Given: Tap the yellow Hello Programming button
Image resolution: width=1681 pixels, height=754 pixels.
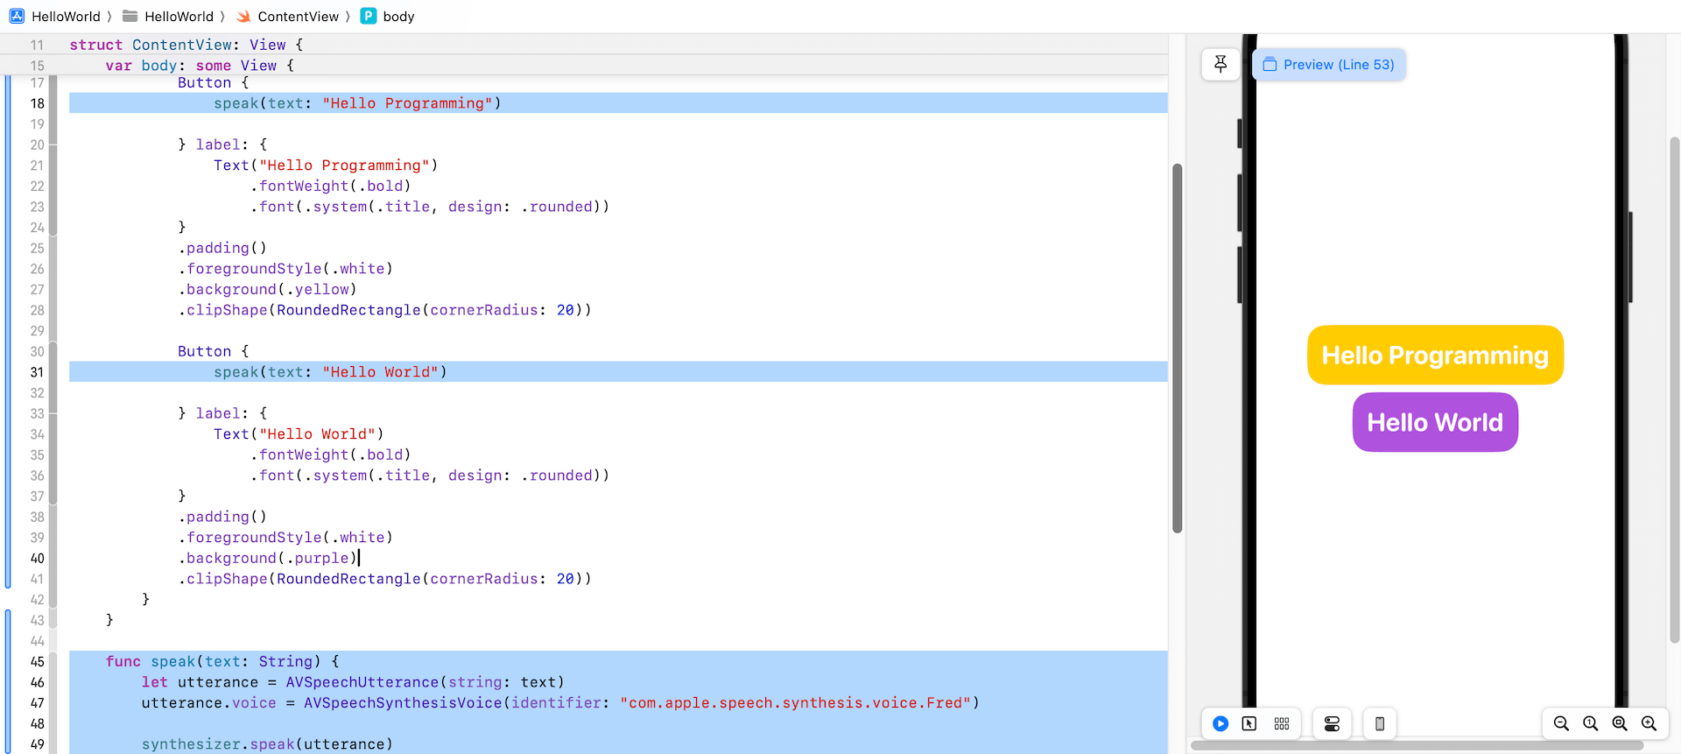Looking at the screenshot, I should tap(1435, 356).
